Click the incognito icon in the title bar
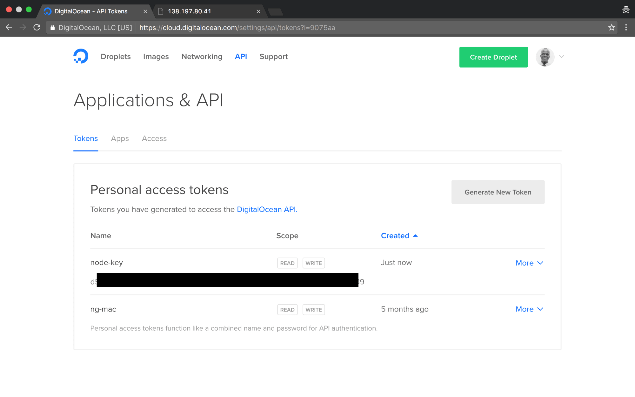The width and height of the screenshot is (635, 397). pyautogui.click(x=626, y=10)
